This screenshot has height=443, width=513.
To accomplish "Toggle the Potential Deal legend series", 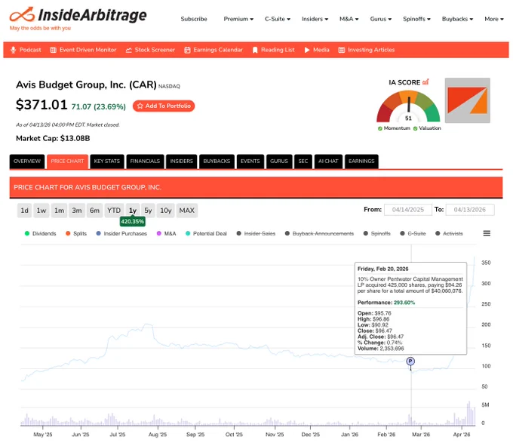I will coord(206,234).
